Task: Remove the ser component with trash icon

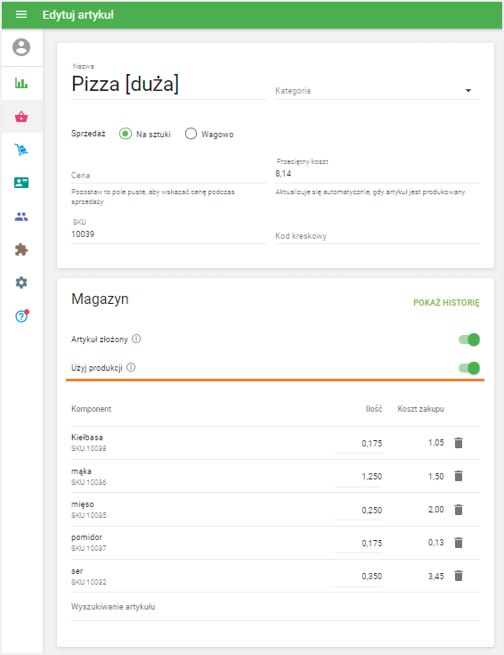Action: [459, 576]
